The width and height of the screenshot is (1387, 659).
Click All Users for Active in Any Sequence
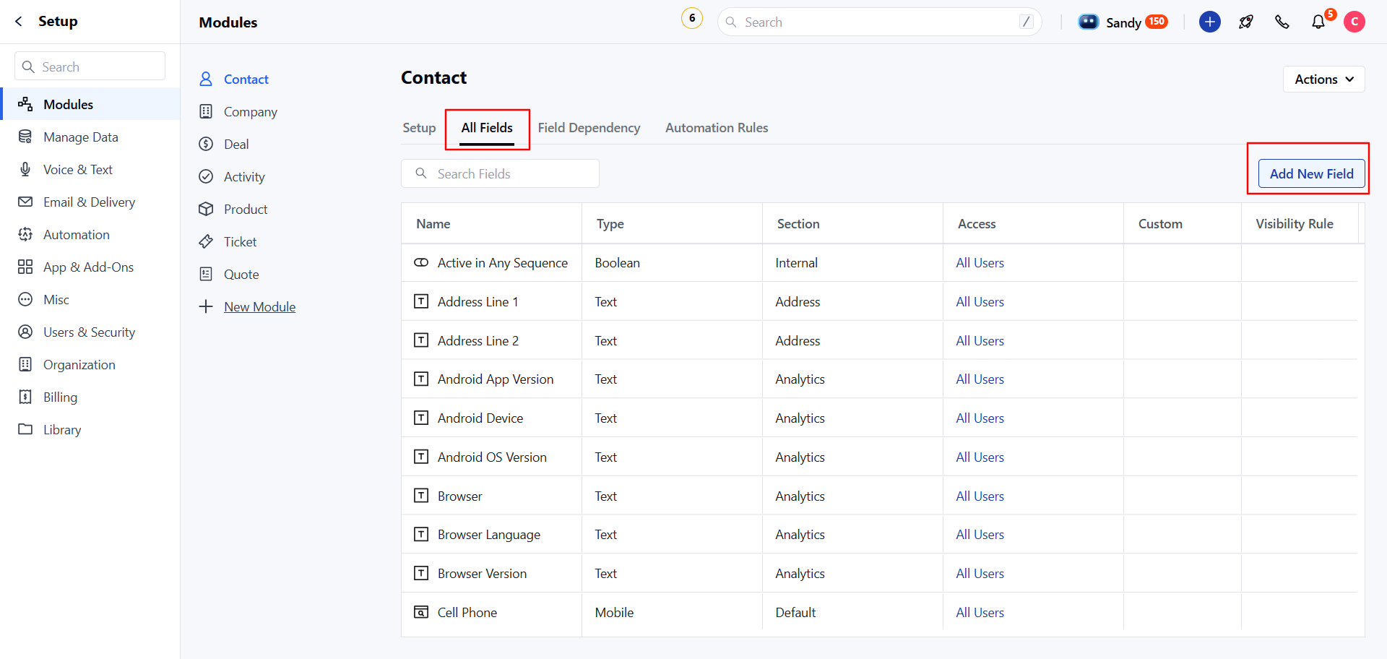click(980, 262)
